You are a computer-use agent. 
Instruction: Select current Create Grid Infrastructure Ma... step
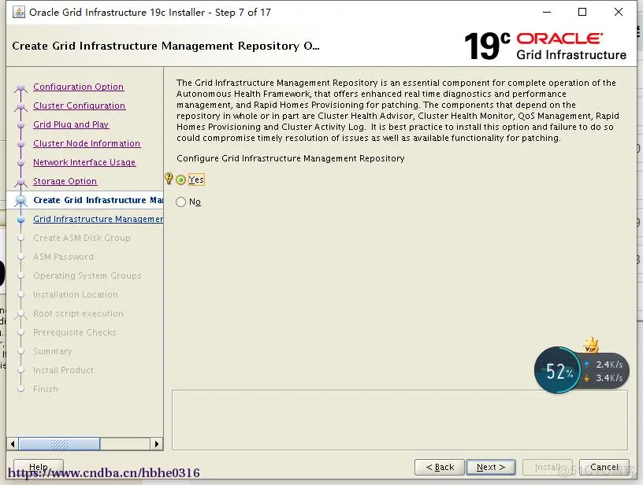[x=98, y=200]
